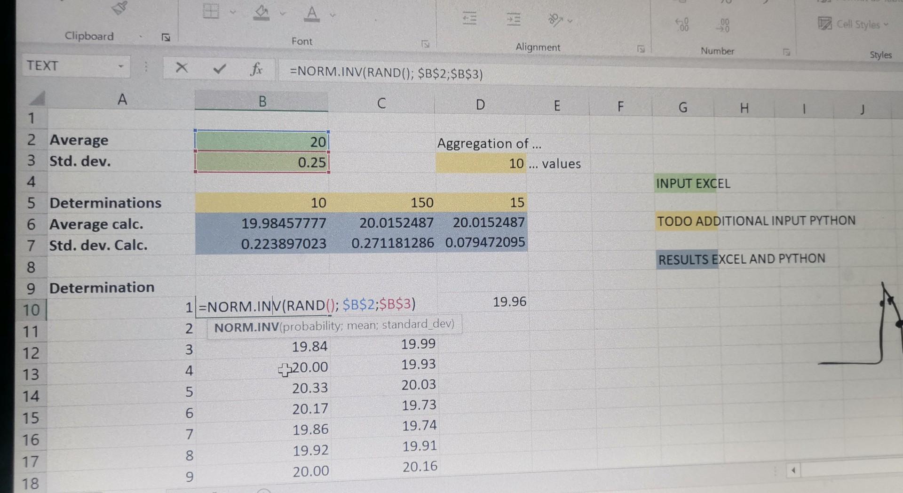Click the Orientation text-angle icon
903x493 pixels.
(555, 20)
